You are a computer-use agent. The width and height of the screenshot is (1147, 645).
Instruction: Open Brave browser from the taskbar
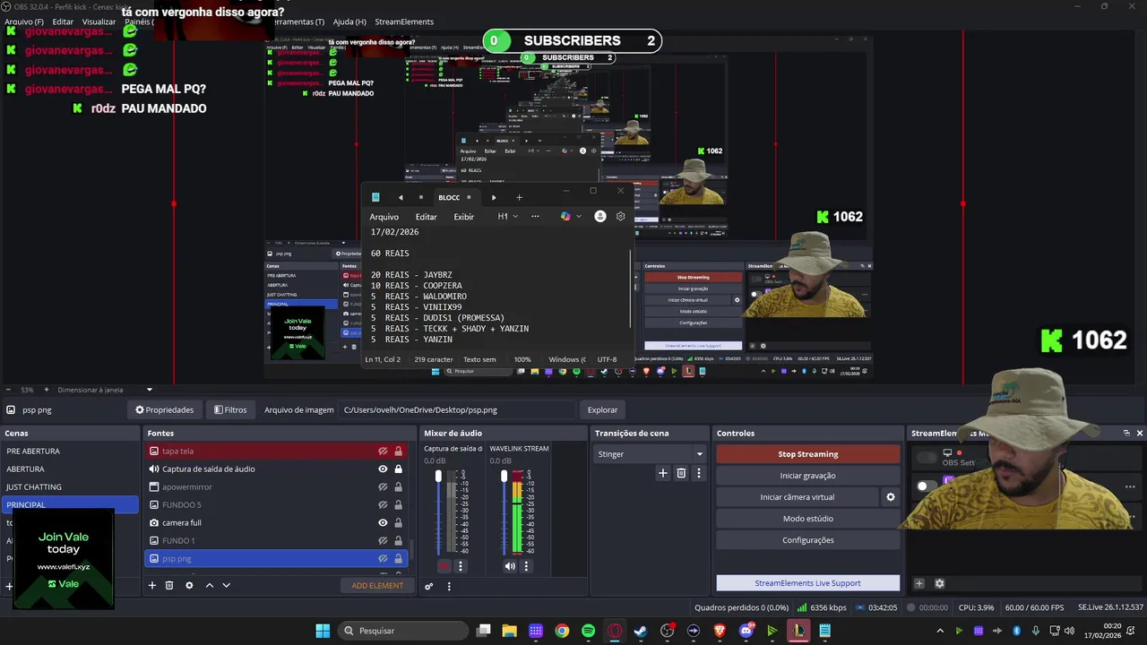point(720,631)
